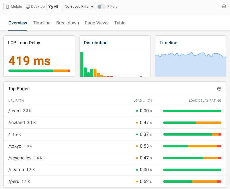This screenshot has width=230, height=189.
Task: Click the /seychelles load delay rating bar
Action: click(192, 158)
